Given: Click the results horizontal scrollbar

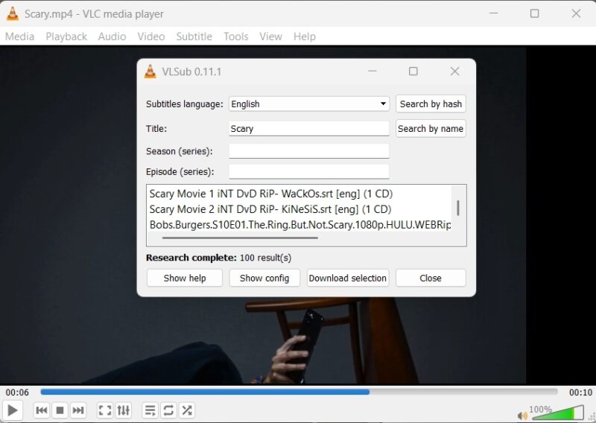Looking at the screenshot, I should [240, 238].
